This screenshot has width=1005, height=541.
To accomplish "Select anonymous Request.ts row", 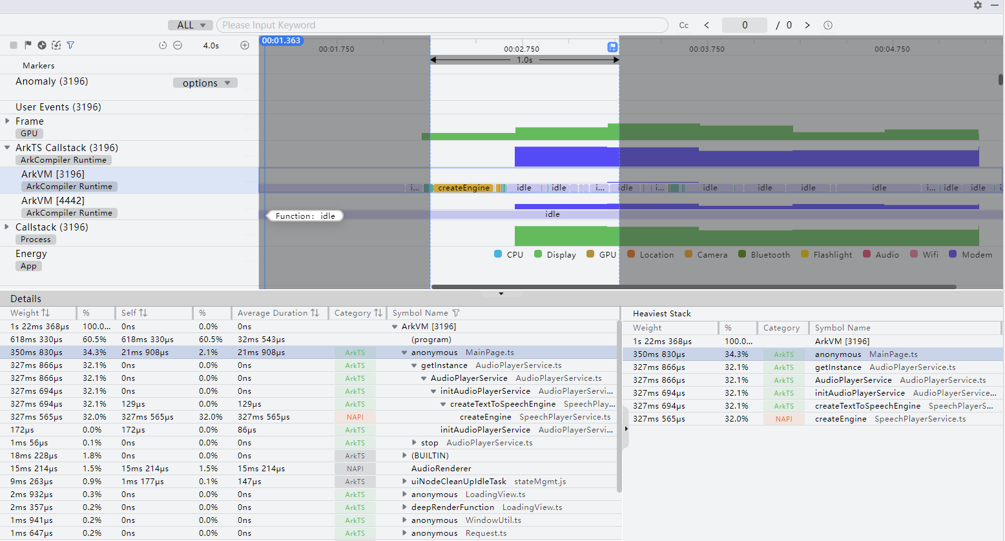I will (x=309, y=533).
